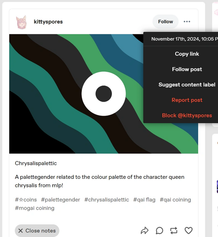The height and width of the screenshot is (237, 218).
Task: Select Copy link from the menu
Action: (187, 54)
